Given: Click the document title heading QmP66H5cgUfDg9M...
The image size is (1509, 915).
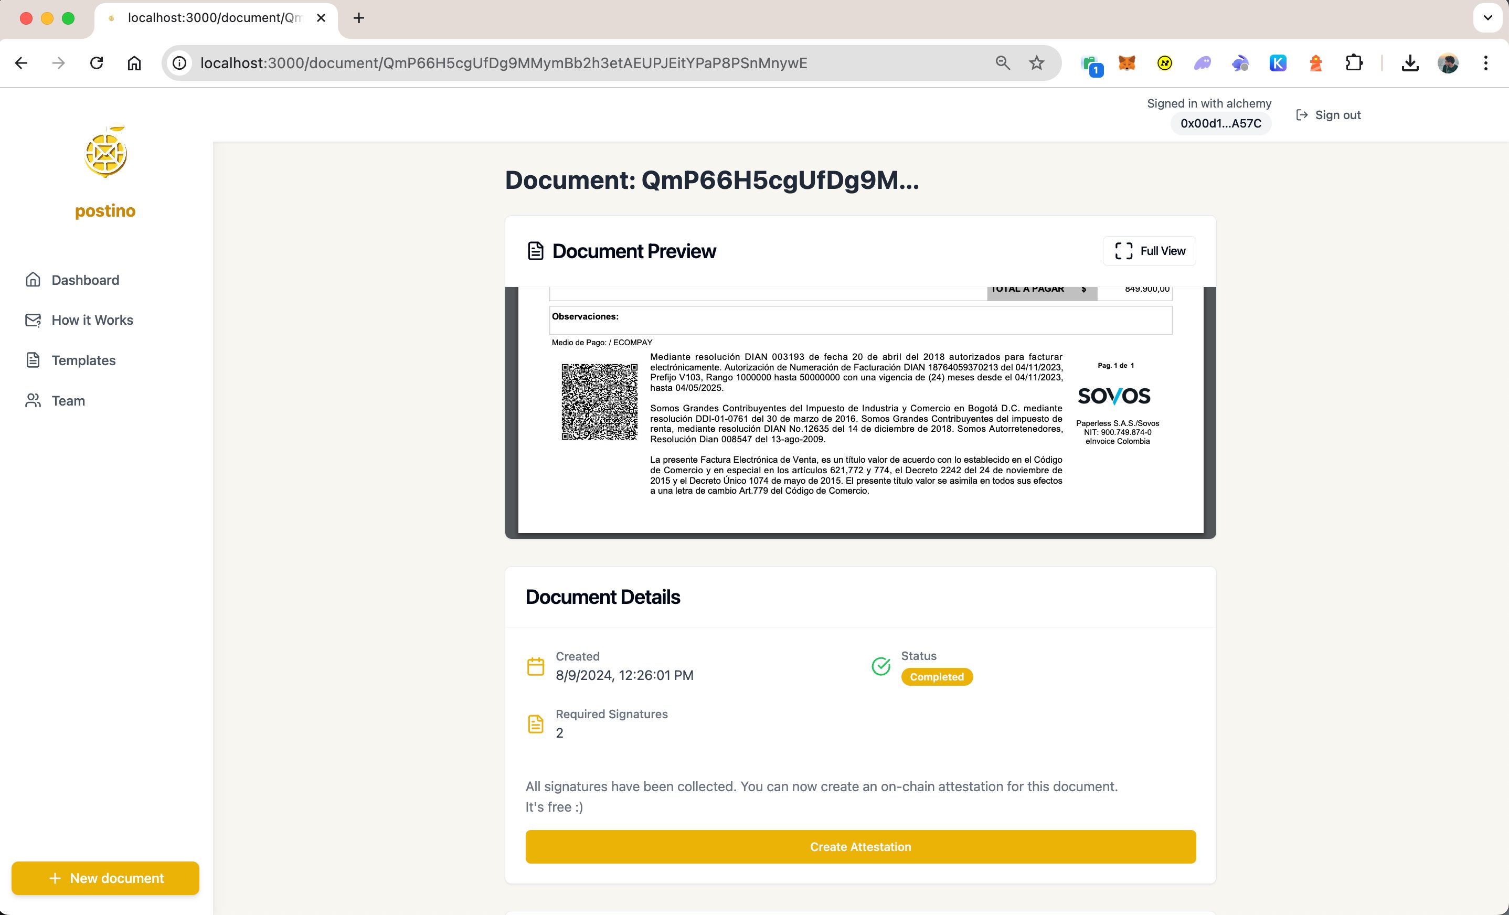Looking at the screenshot, I should click(711, 179).
